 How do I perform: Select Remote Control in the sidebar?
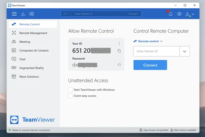[33, 24]
